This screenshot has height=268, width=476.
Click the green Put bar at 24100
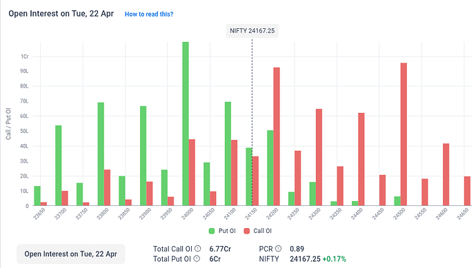[x=228, y=154]
